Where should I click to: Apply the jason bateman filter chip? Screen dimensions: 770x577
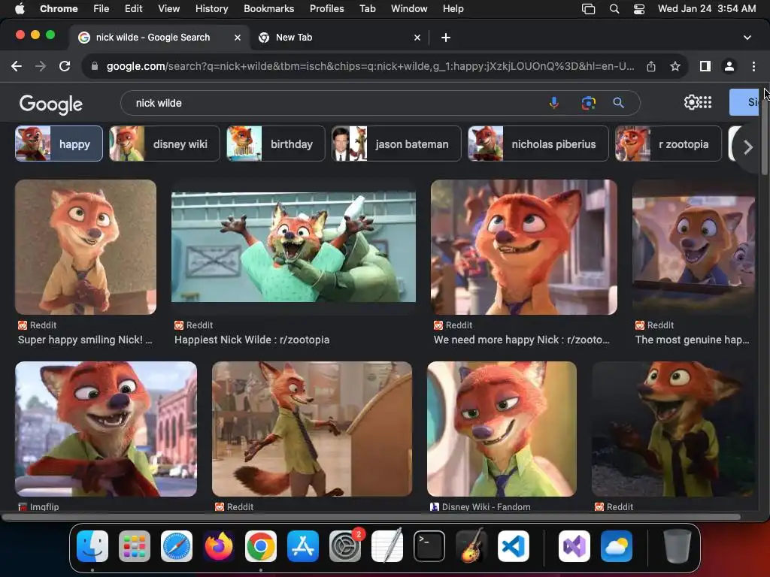coord(396,143)
